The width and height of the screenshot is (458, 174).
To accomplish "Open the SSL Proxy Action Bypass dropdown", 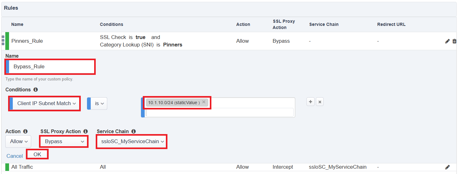I will 64,142.
